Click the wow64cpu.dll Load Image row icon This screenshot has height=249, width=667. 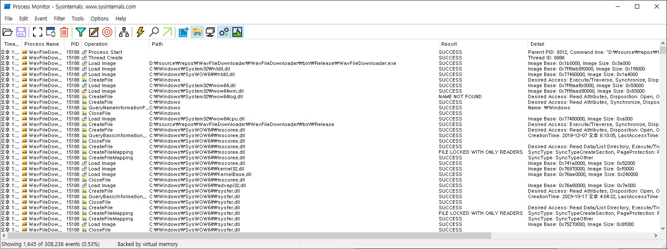click(85, 119)
